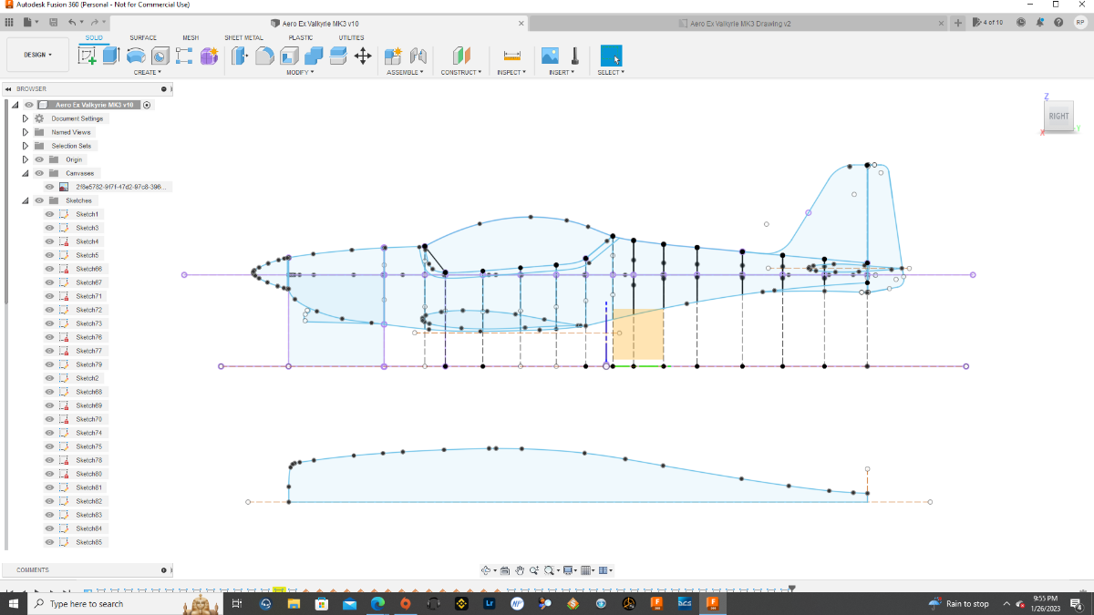1094x615 pixels.
Task: Select the Move/Copy tool
Action: [362, 56]
